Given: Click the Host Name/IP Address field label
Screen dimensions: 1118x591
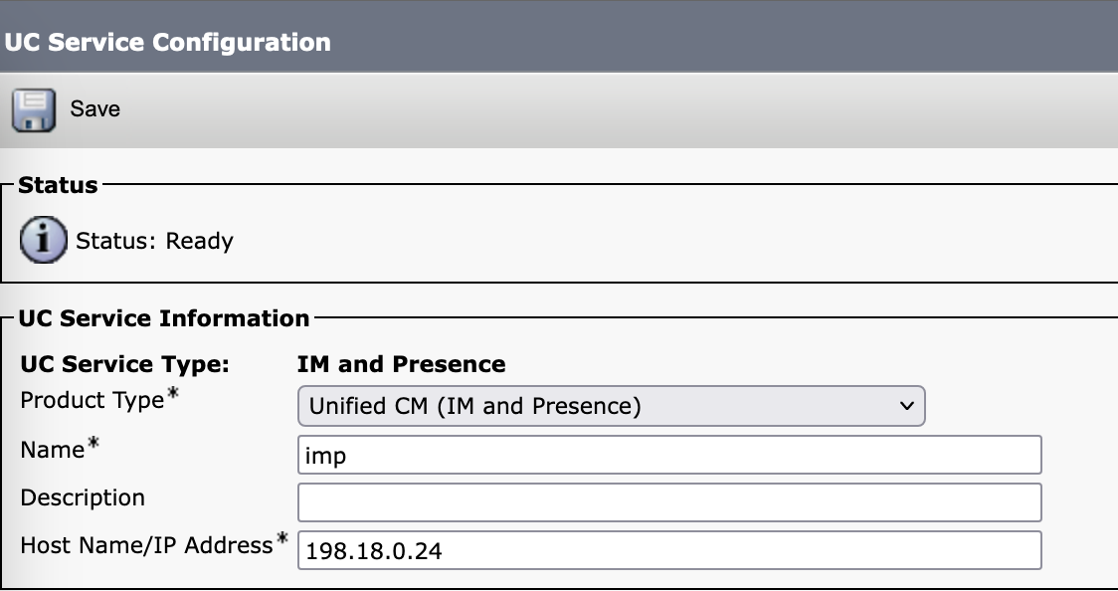Looking at the screenshot, I should click(146, 545).
